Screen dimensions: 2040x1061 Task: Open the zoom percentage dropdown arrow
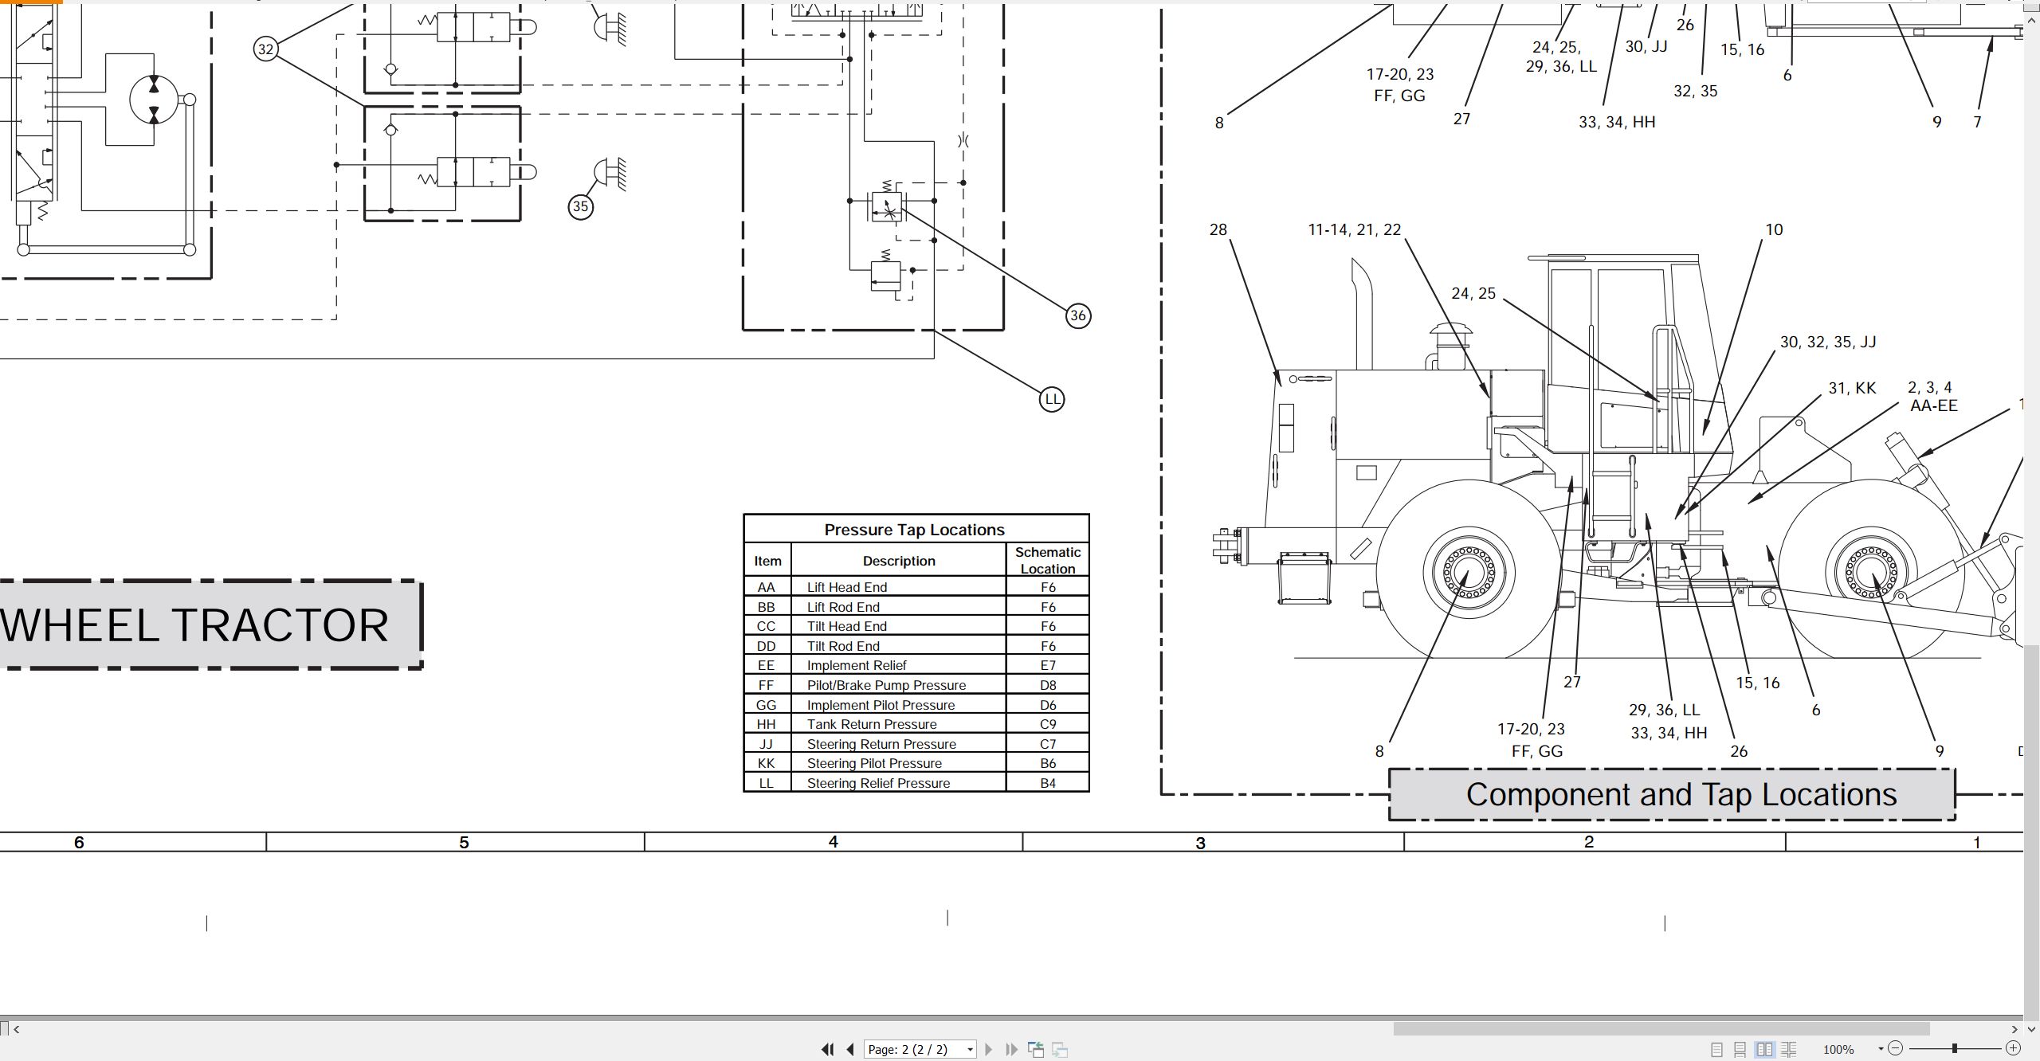pyautogui.click(x=1881, y=1049)
